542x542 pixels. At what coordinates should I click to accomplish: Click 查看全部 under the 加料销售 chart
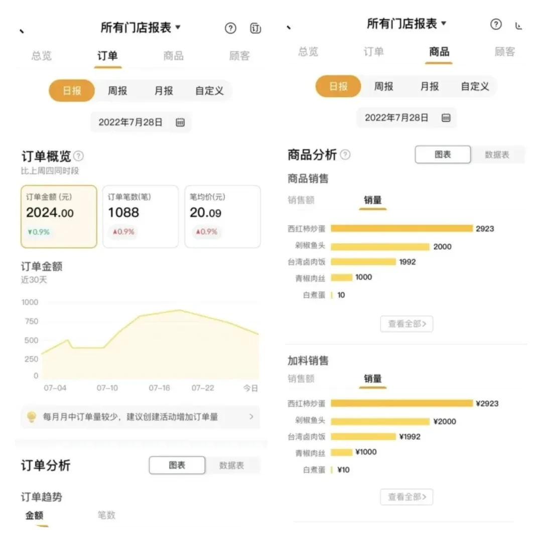click(406, 497)
